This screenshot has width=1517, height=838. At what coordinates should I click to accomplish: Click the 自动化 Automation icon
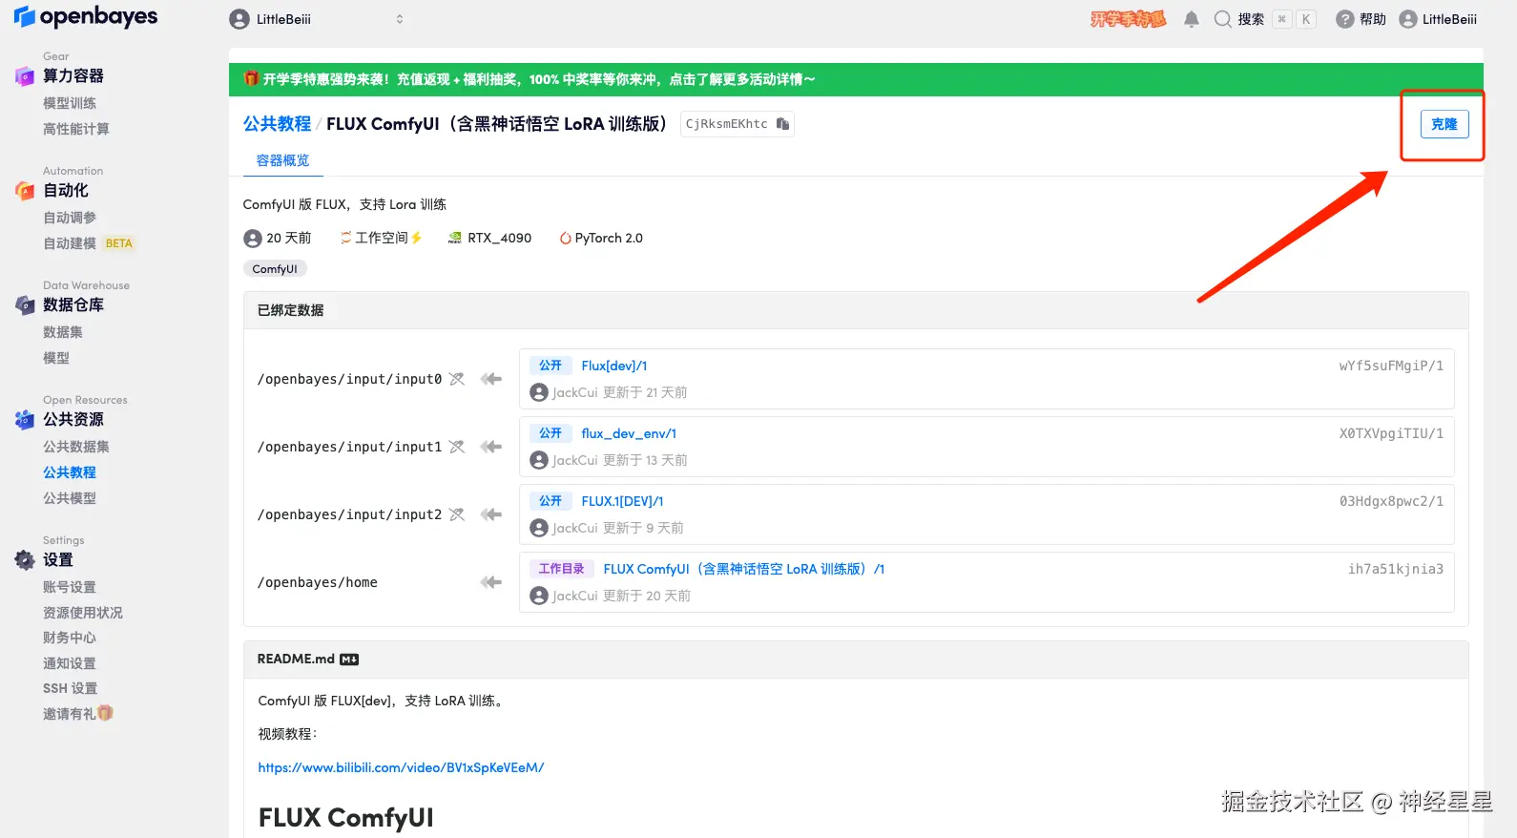point(25,191)
